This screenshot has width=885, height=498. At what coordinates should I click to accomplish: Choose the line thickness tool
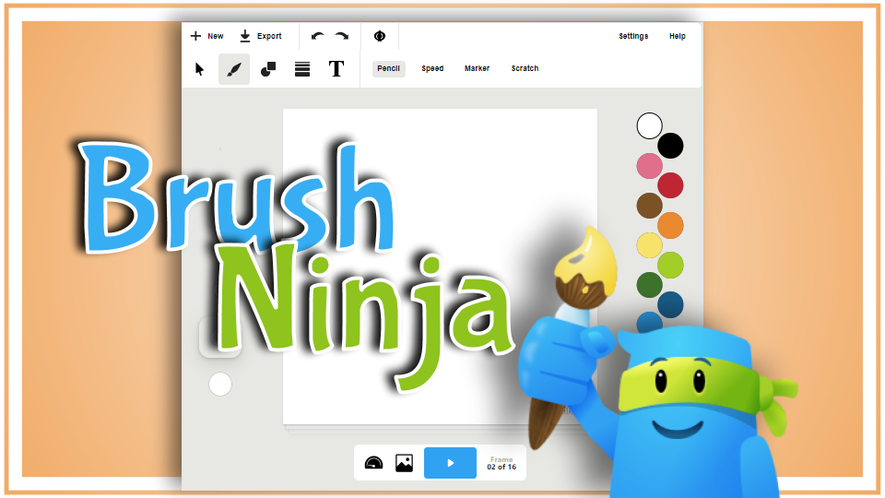(302, 69)
